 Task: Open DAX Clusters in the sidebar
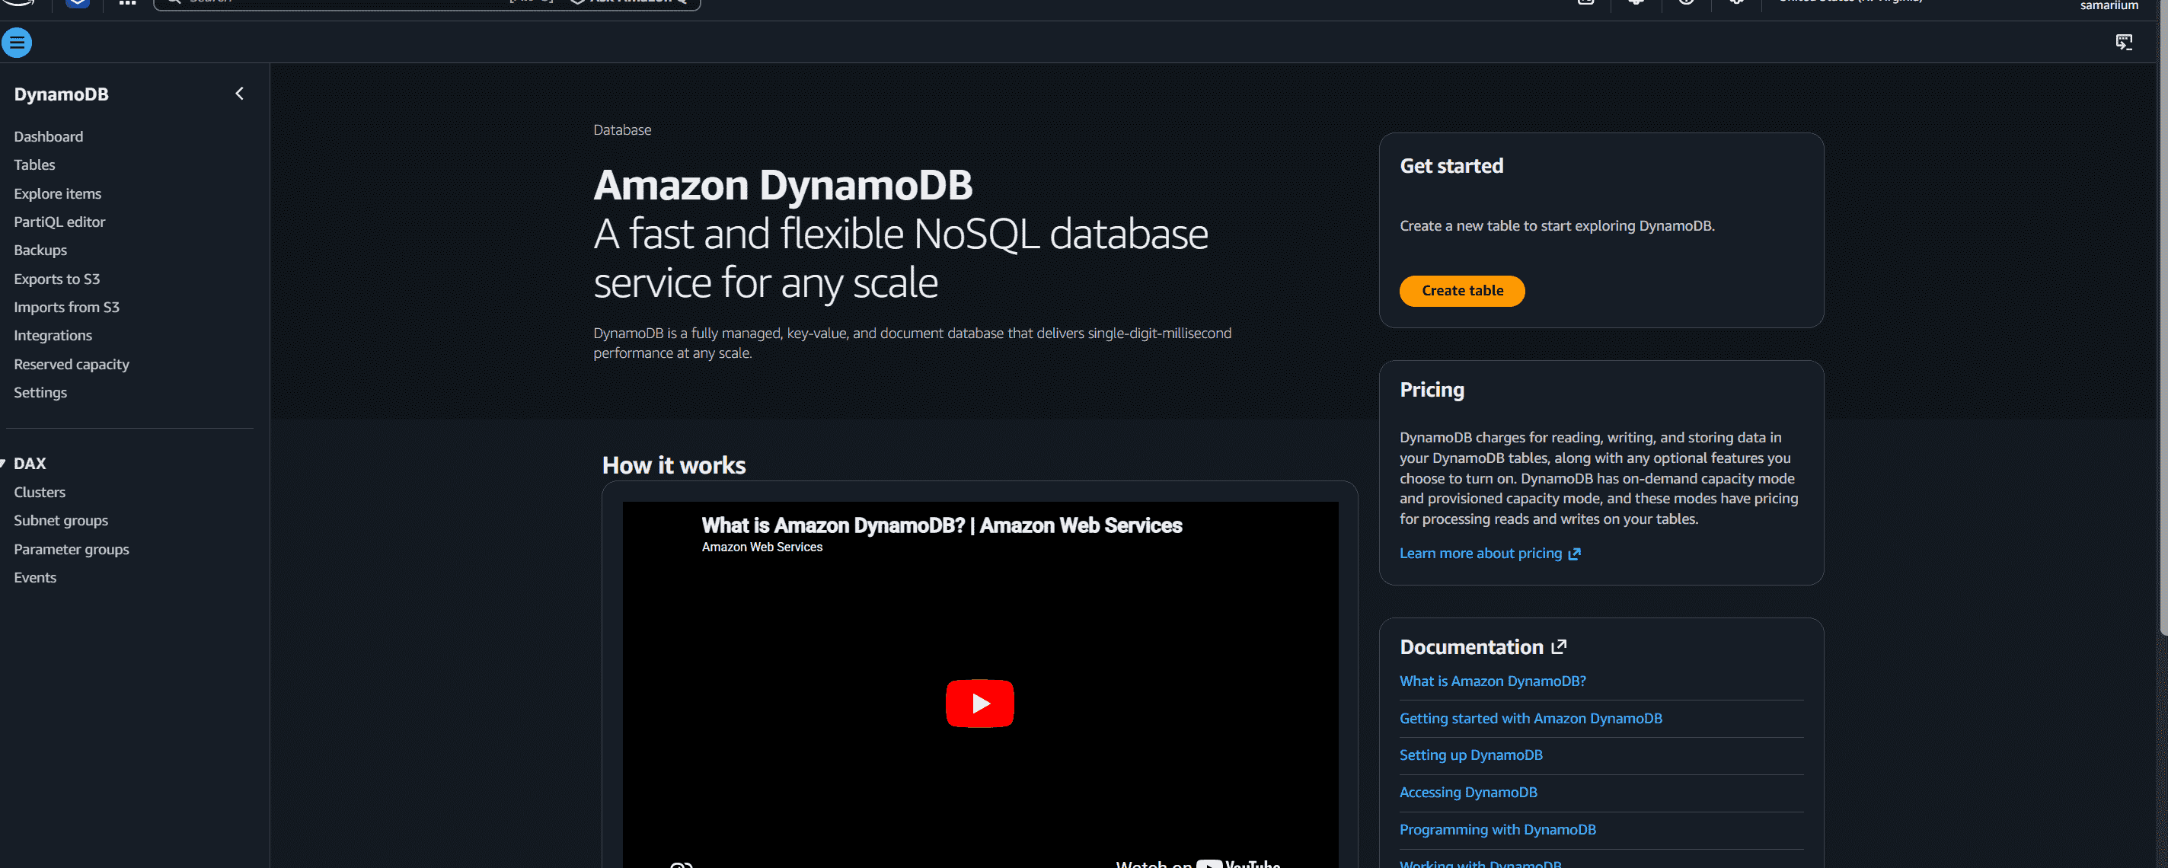click(40, 492)
